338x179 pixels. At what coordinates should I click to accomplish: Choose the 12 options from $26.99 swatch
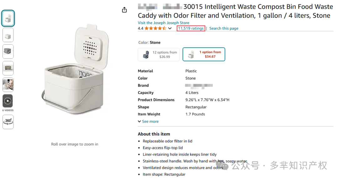point(159,54)
